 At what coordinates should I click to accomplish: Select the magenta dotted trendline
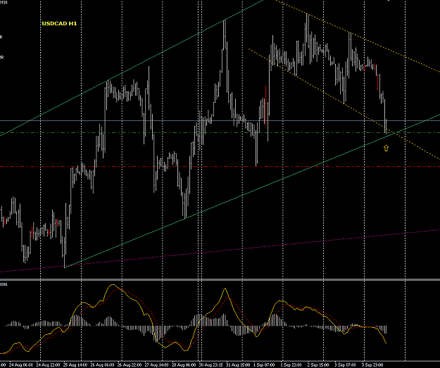220,250
